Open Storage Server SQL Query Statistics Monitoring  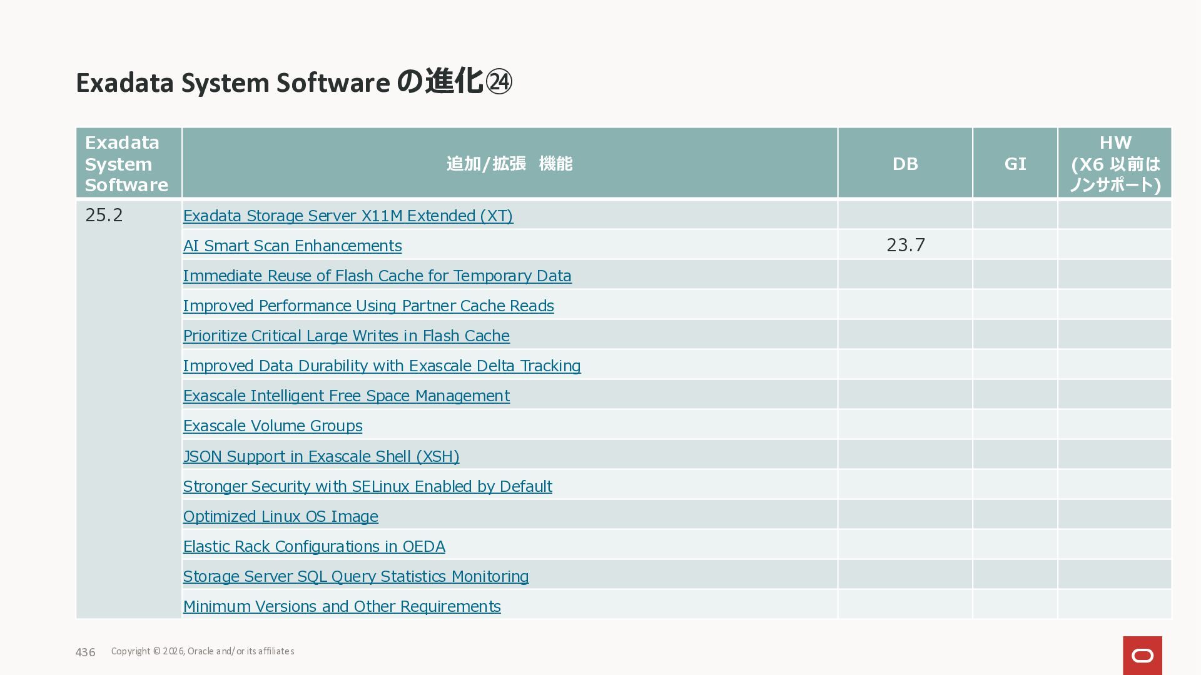(x=355, y=576)
